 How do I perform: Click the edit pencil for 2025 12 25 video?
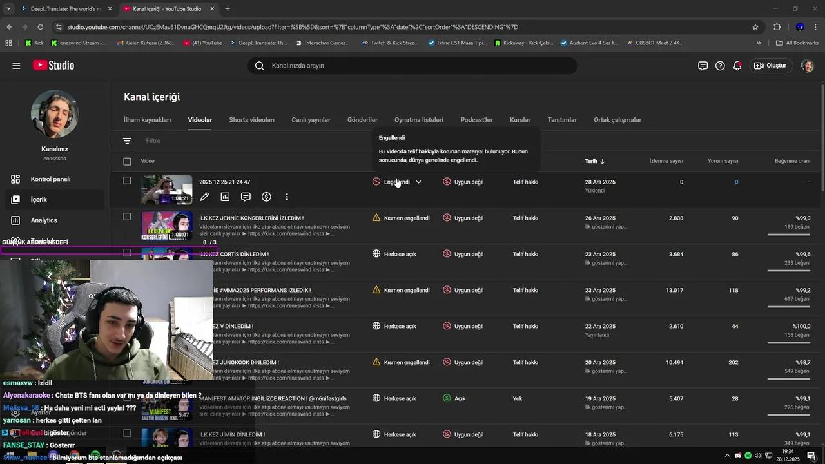(204, 197)
